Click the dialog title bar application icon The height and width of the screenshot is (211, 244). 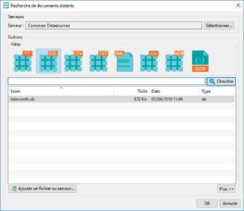click(6, 6)
